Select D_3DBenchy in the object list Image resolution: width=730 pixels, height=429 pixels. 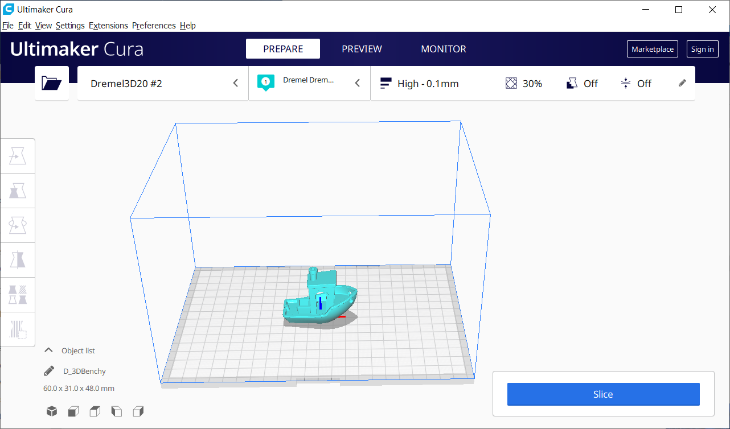click(84, 371)
